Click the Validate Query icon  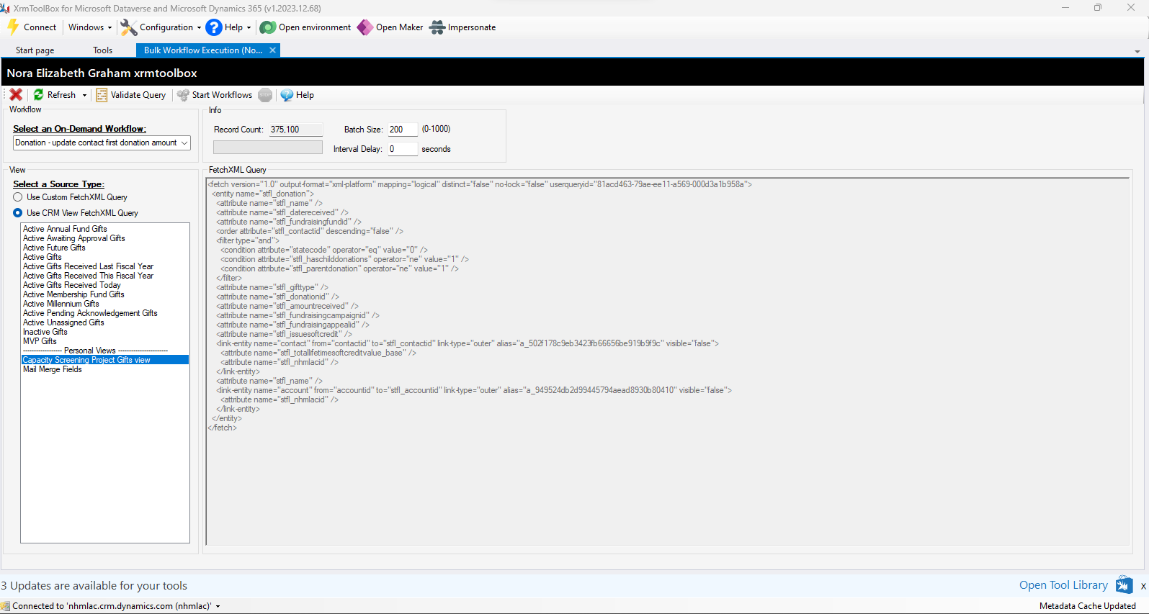click(102, 95)
